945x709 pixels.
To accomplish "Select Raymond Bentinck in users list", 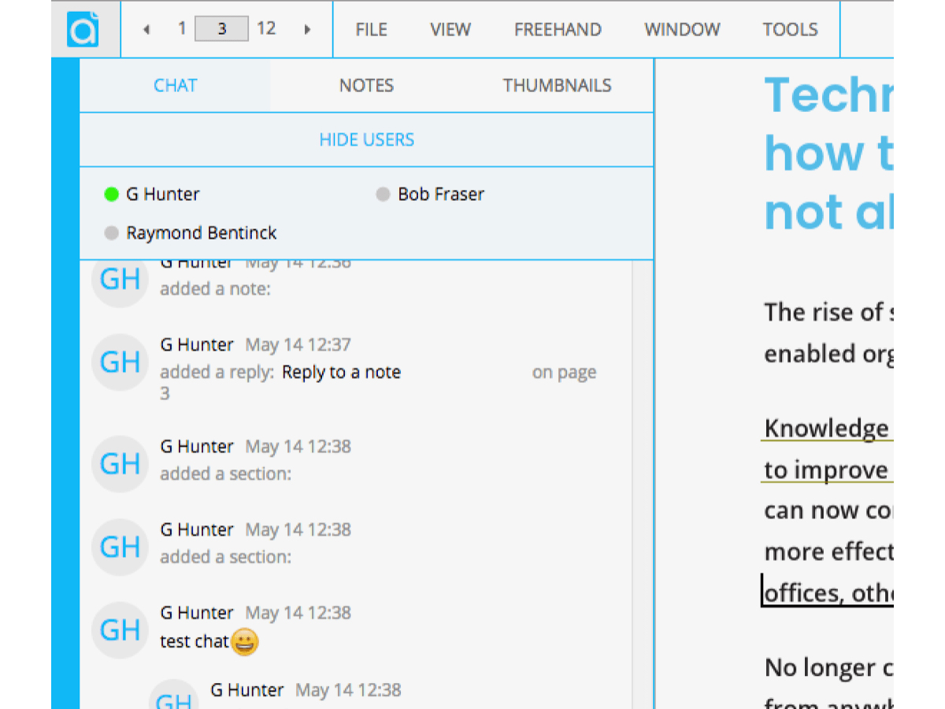I will pyautogui.click(x=201, y=233).
